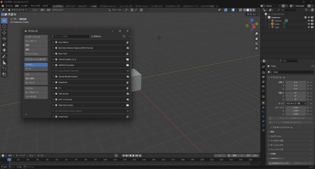The image size is (315, 169).
Task: Open the Object Mode (オブジェクトモード) dropdown
Action: coord(19,10)
